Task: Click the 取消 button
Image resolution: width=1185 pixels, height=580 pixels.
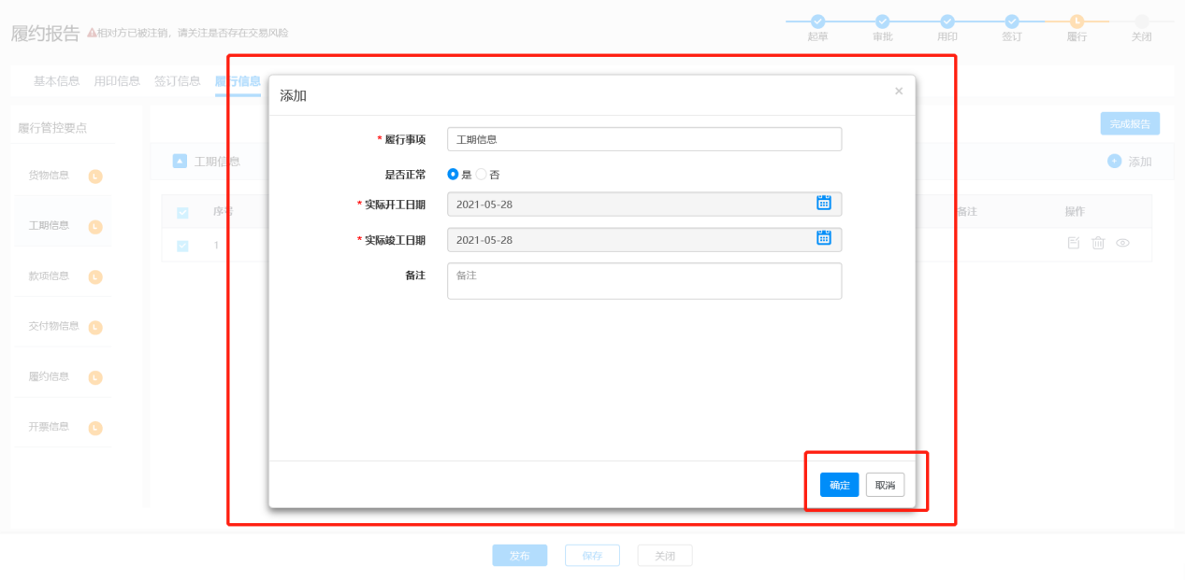Action: click(885, 485)
